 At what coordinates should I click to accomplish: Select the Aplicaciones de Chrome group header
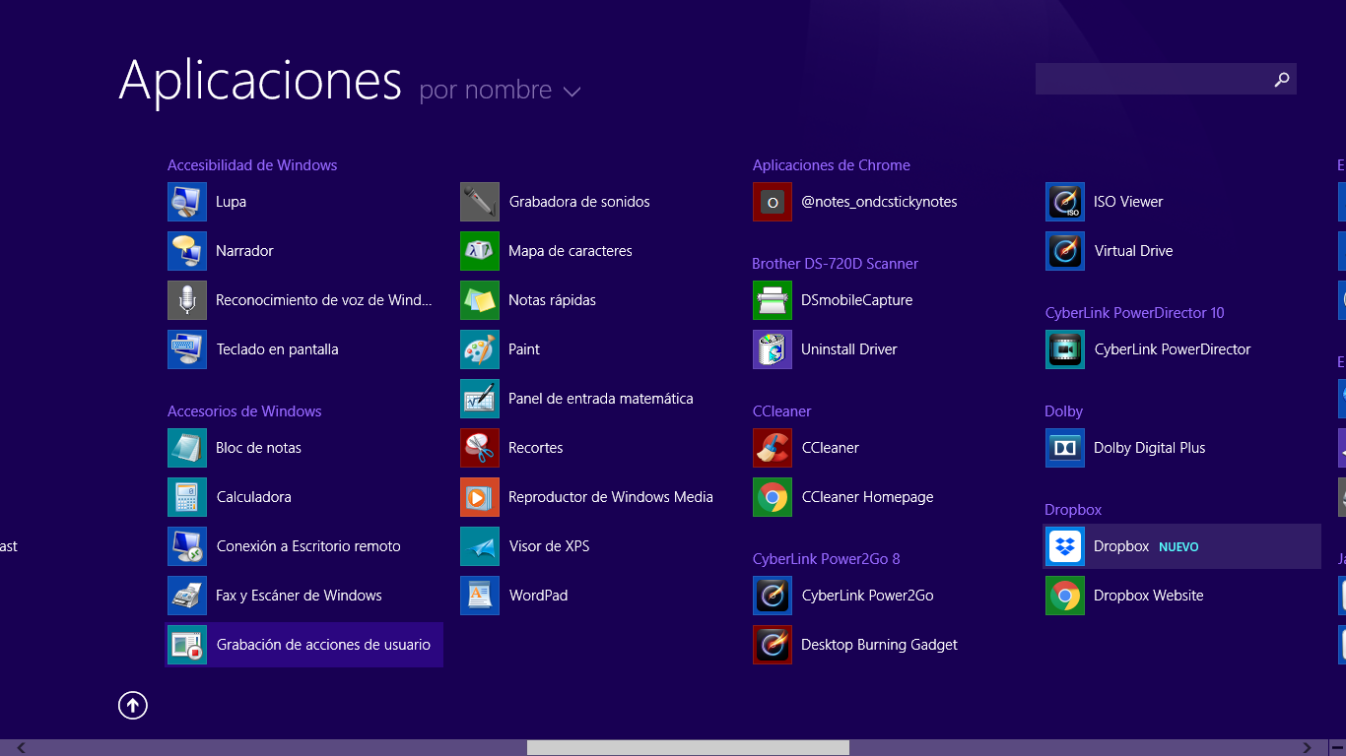(832, 165)
